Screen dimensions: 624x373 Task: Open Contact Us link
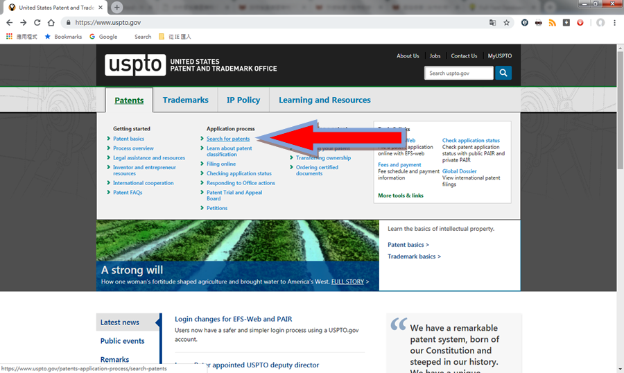click(464, 55)
